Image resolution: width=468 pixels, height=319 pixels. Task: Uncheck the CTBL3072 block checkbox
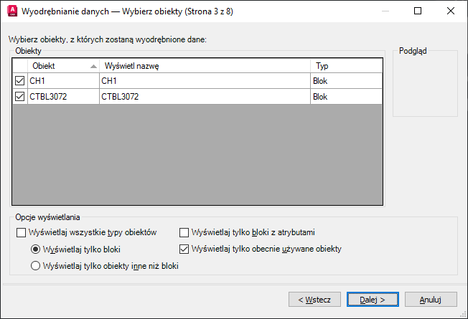pos(19,97)
